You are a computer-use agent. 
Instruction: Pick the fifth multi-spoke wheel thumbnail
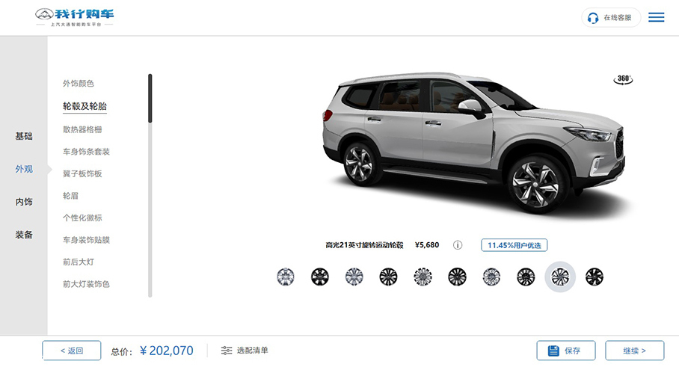(x=423, y=277)
